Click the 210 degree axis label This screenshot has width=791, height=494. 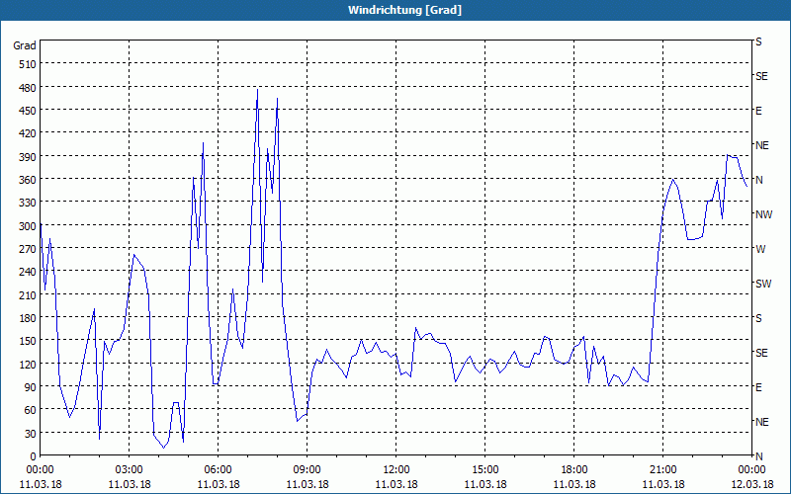[x=28, y=294]
